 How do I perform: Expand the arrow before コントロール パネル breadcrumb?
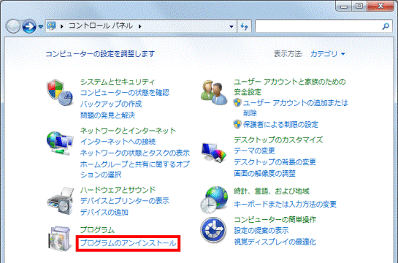[61, 26]
